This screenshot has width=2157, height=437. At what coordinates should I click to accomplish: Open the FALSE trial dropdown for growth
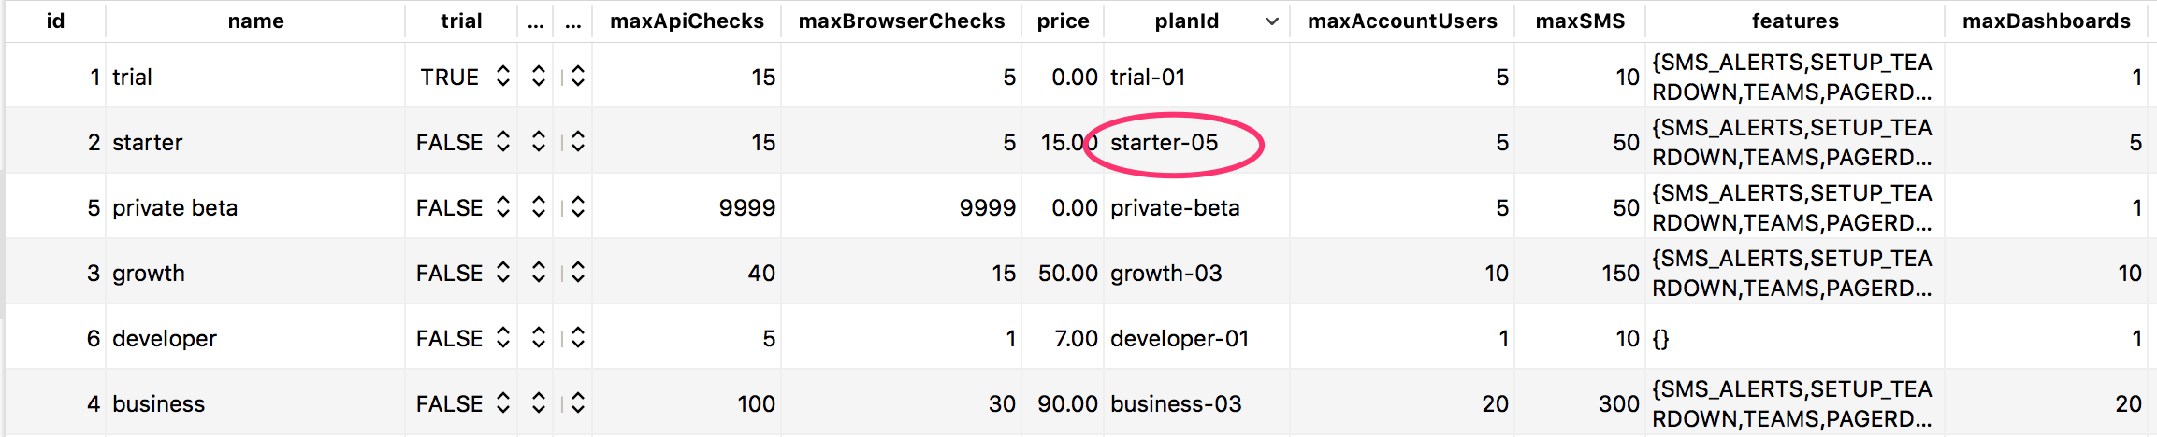coord(502,273)
